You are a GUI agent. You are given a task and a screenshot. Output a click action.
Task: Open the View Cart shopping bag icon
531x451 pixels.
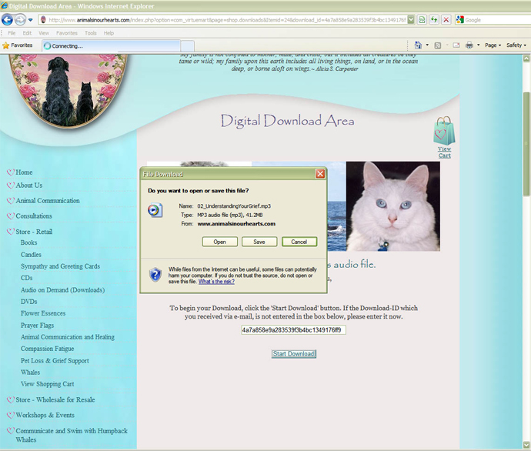coord(444,132)
